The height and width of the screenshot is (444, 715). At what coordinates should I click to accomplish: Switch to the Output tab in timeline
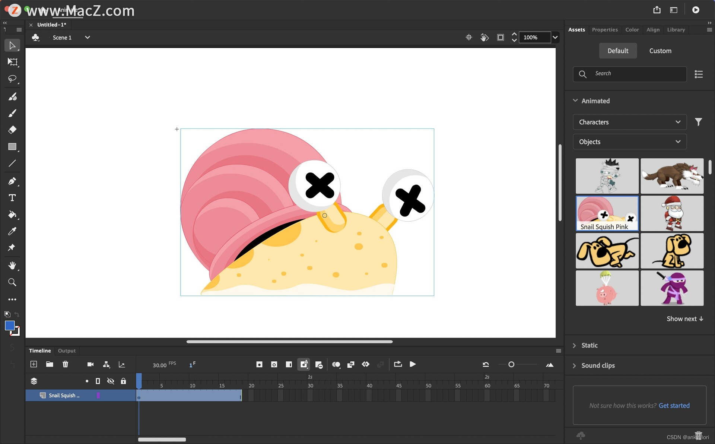(x=67, y=351)
